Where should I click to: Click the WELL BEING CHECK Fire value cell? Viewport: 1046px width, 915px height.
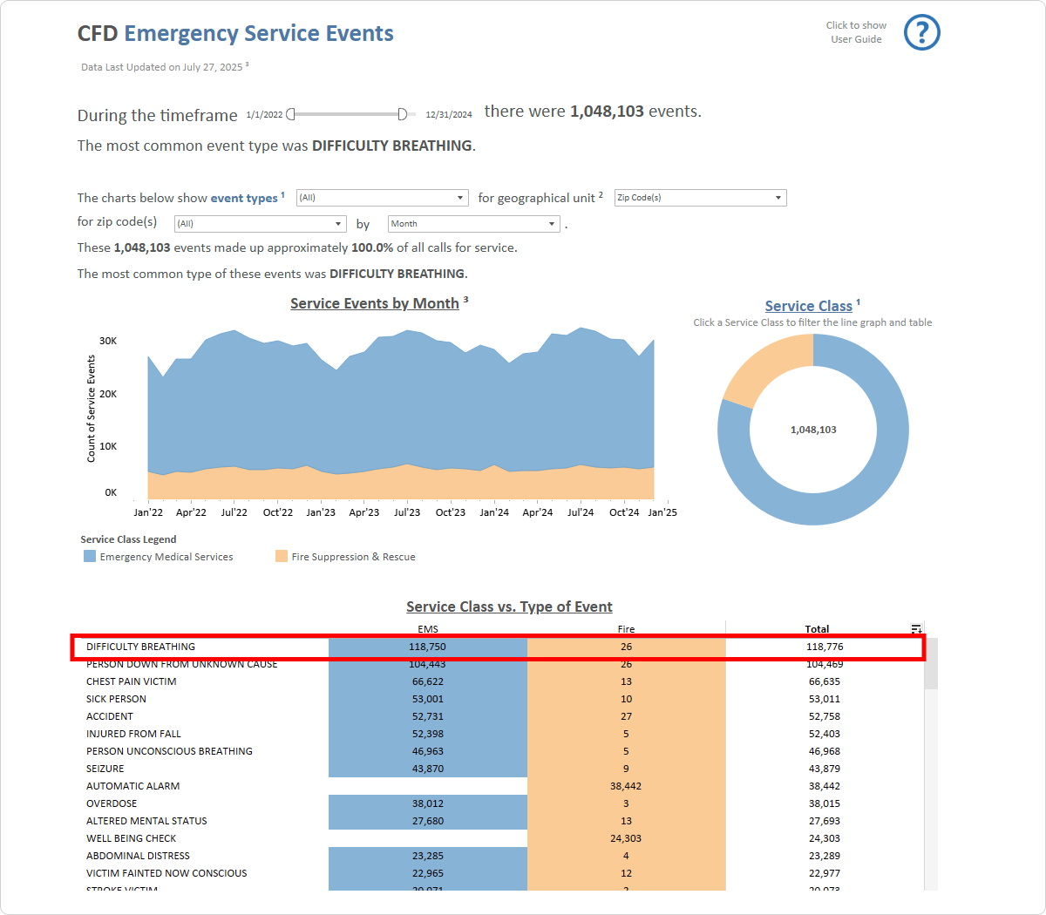[x=626, y=838]
